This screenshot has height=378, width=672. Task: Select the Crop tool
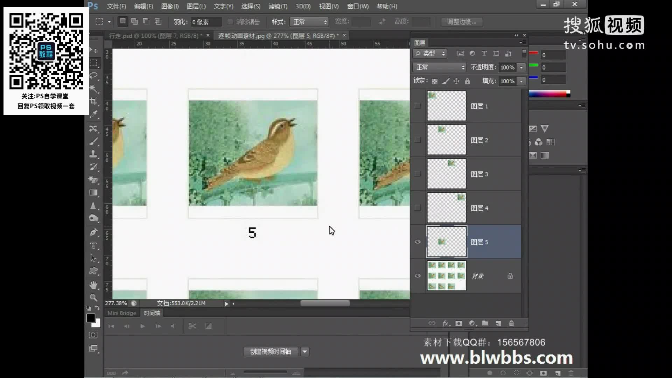[x=93, y=101]
